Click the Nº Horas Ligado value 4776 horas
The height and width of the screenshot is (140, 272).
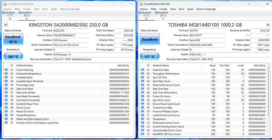click(124, 49)
